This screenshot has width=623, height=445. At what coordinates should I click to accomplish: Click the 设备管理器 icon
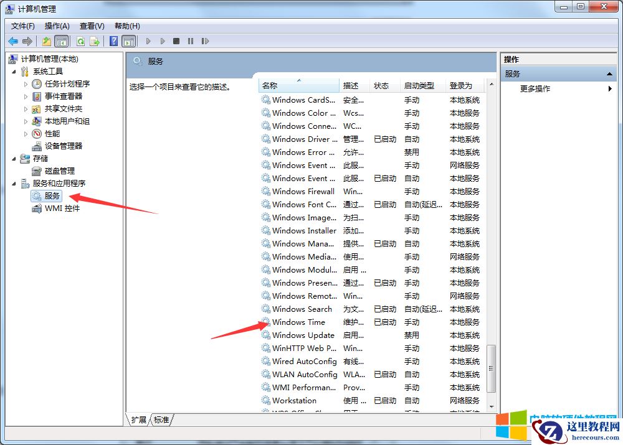(37, 146)
